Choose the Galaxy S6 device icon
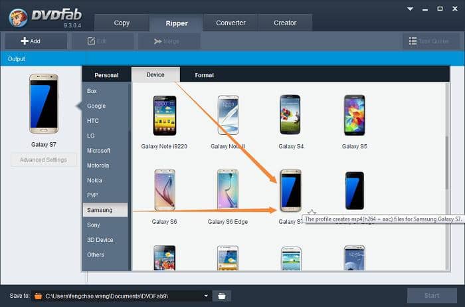The height and width of the screenshot is (307, 465). point(165,190)
